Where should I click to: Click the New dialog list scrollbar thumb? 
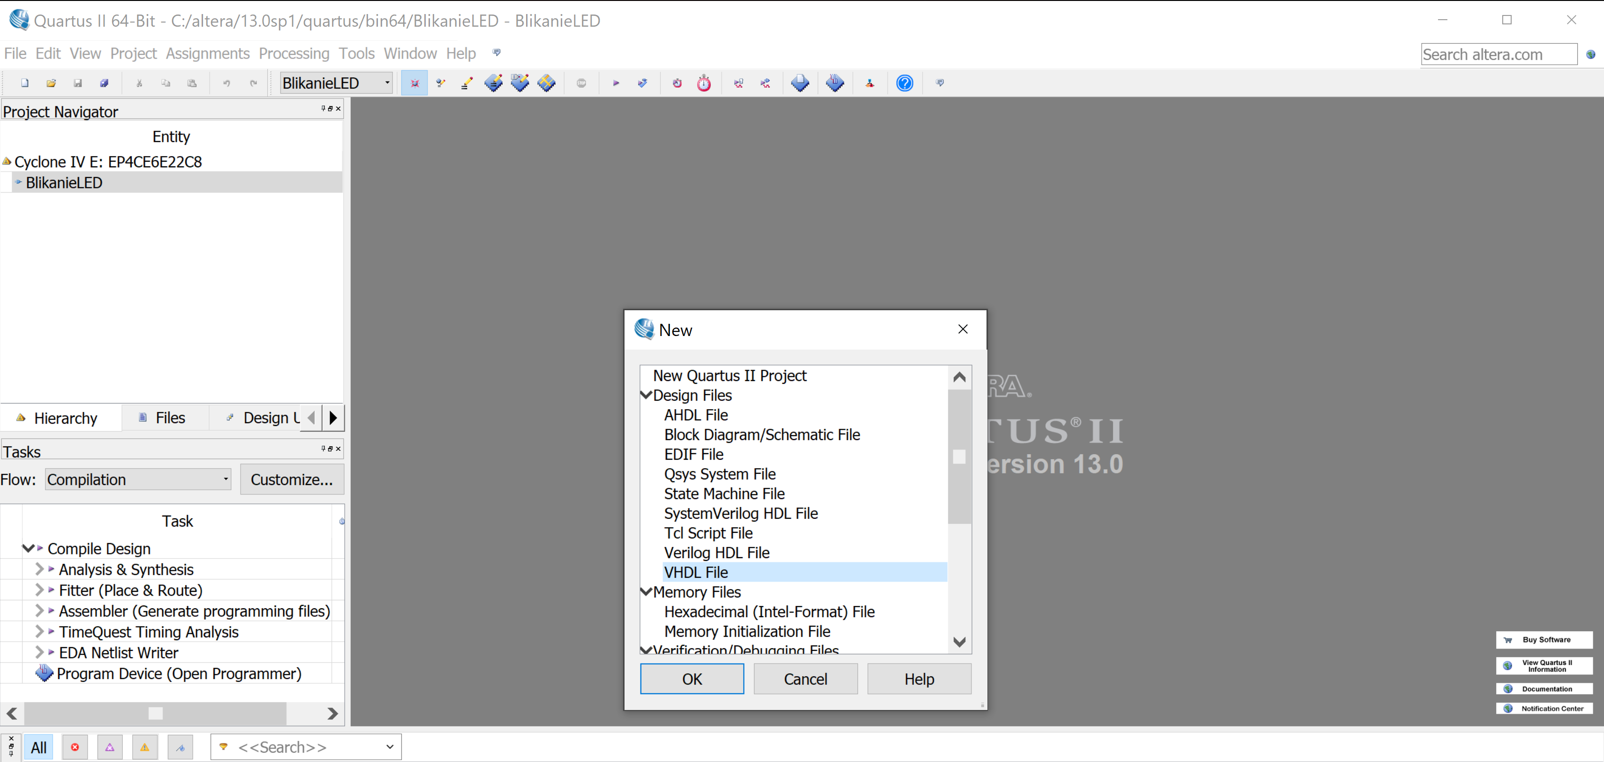pos(959,457)
